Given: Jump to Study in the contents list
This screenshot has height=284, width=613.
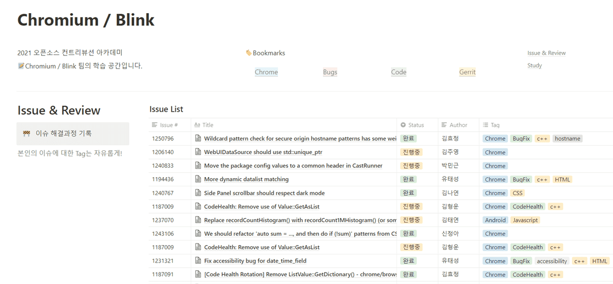Looking at the screenshot, I should point(535,65).
